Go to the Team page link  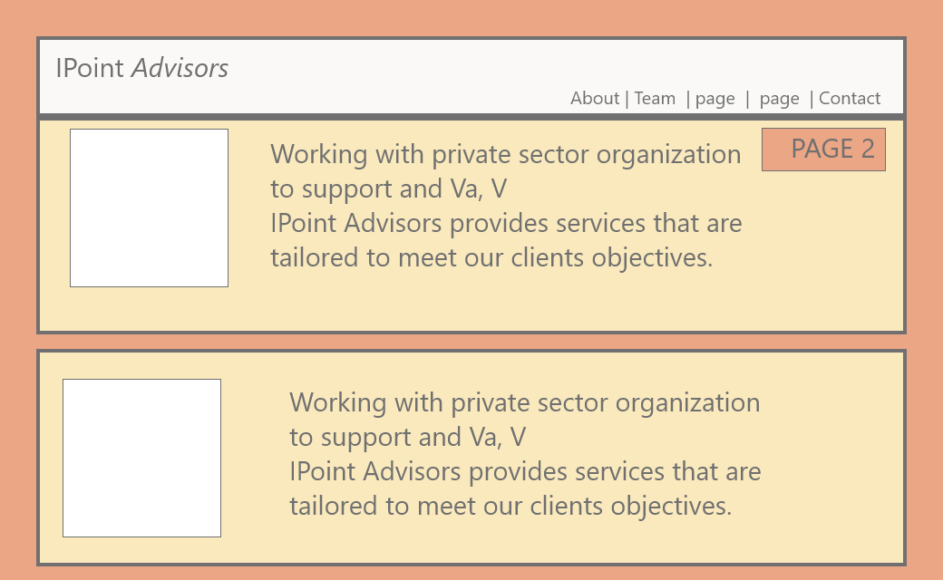click(x=655, y=98)
